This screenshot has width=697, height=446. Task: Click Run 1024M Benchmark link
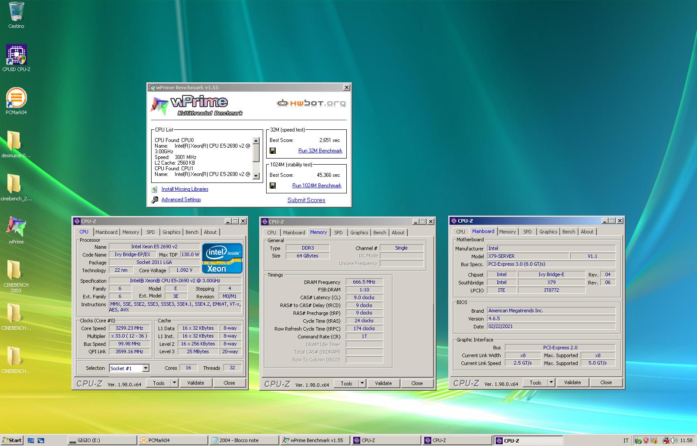[x=317, y=186]
